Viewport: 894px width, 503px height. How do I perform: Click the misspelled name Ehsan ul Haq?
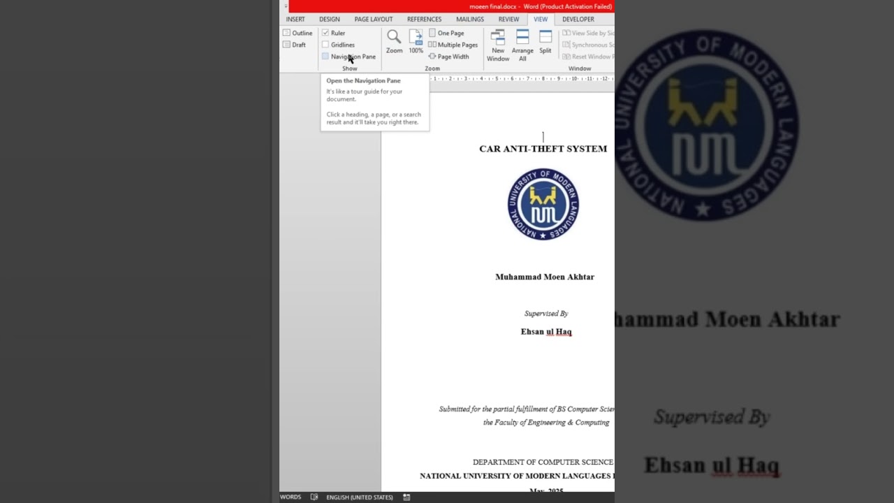[546, 332]
